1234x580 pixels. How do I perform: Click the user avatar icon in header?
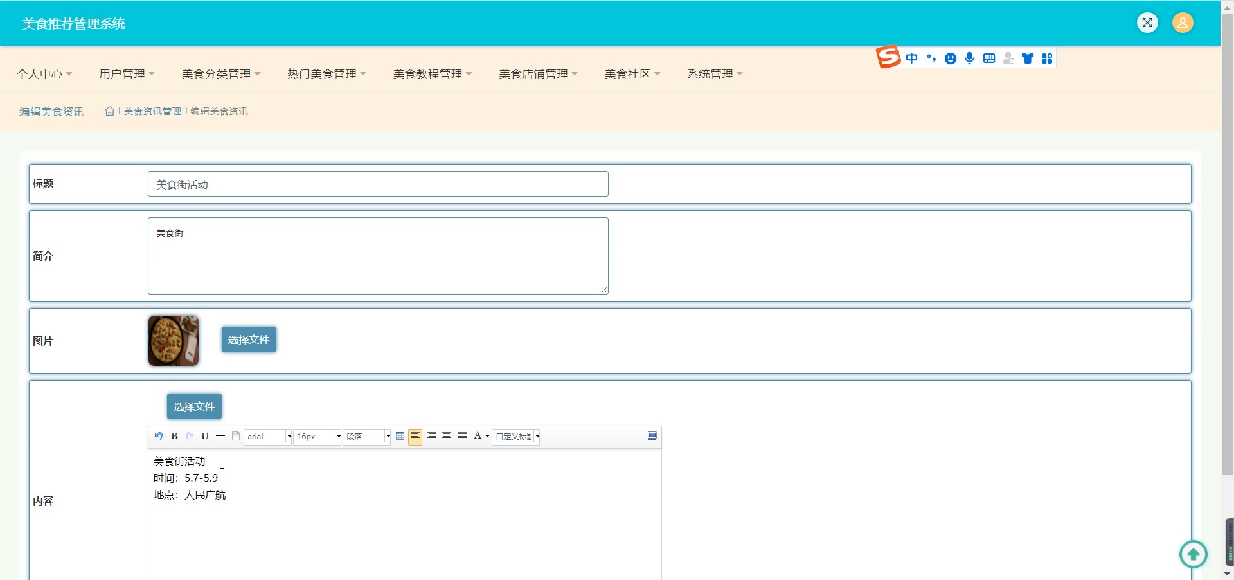1183,23
